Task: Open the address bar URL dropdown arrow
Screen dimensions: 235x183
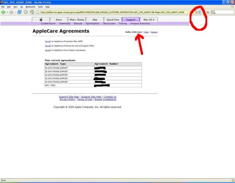Action: pyautogui.click(x=200, y=12)
